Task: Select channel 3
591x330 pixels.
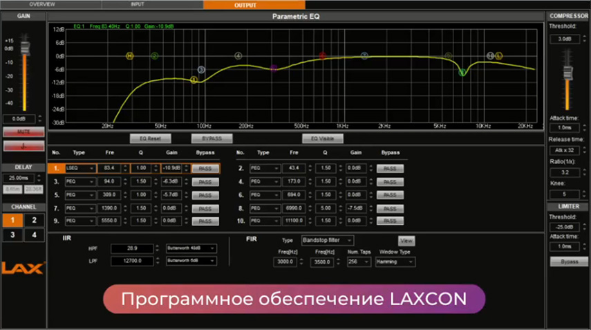Action: pyautogui.click(x=12, y=235)
